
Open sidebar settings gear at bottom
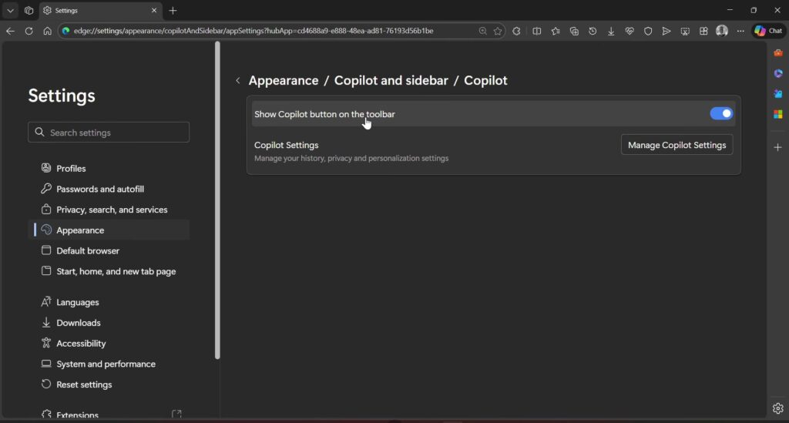(x=778, y=408)
